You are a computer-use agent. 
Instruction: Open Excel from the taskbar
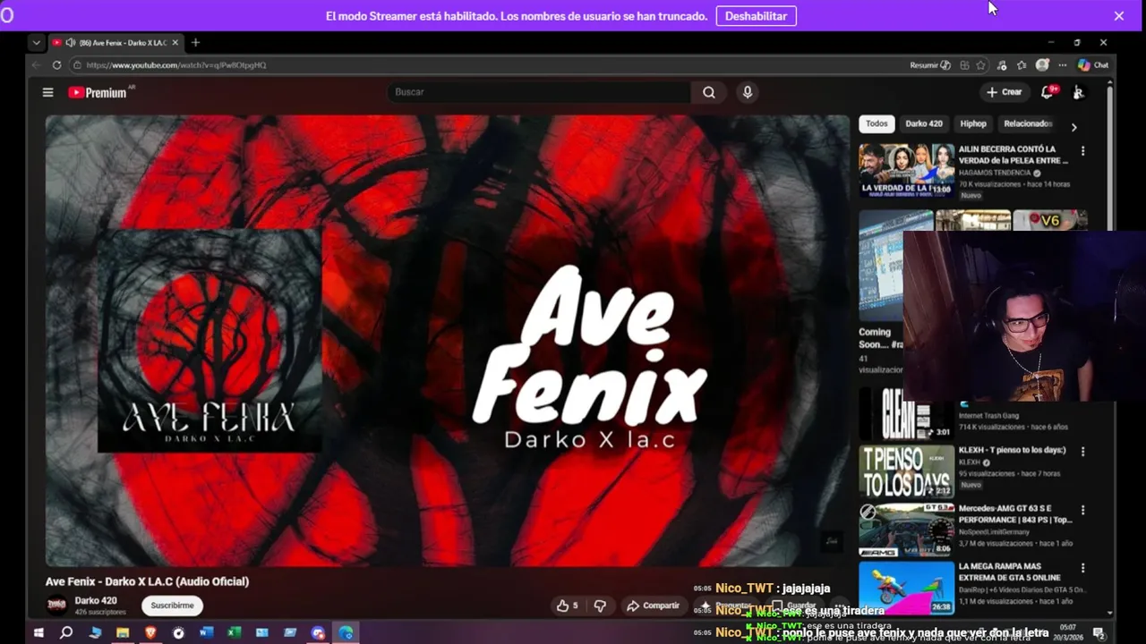tap(235, 633)
